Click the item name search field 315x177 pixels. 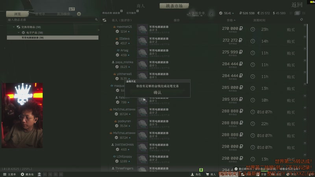(53, 20)
